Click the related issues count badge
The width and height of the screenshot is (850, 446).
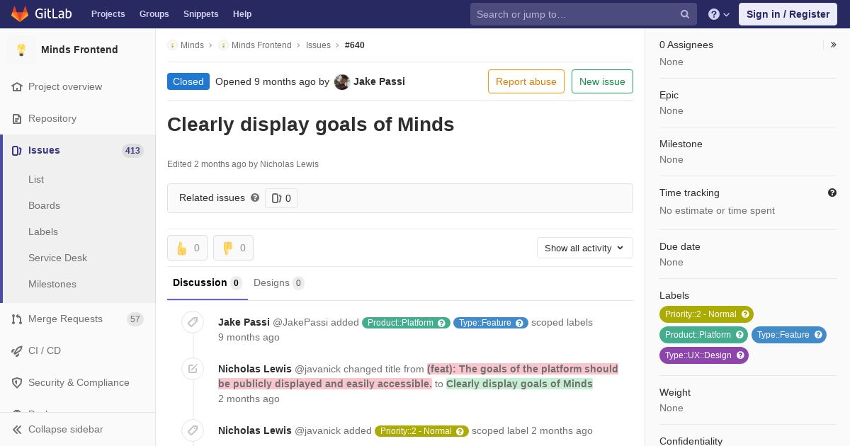281,198
